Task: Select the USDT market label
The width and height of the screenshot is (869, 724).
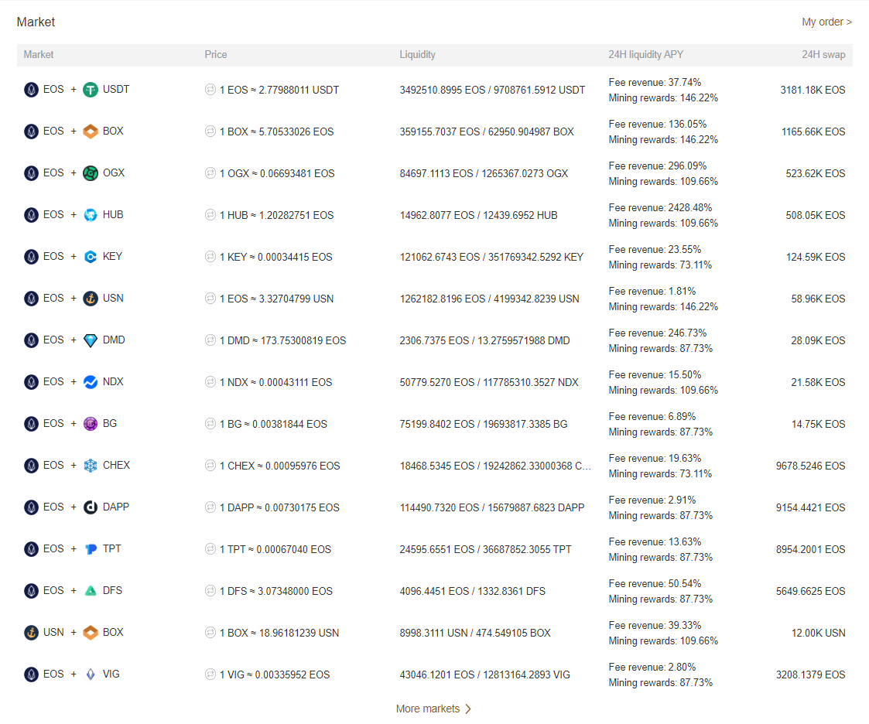Action: (x=116, y=89)
